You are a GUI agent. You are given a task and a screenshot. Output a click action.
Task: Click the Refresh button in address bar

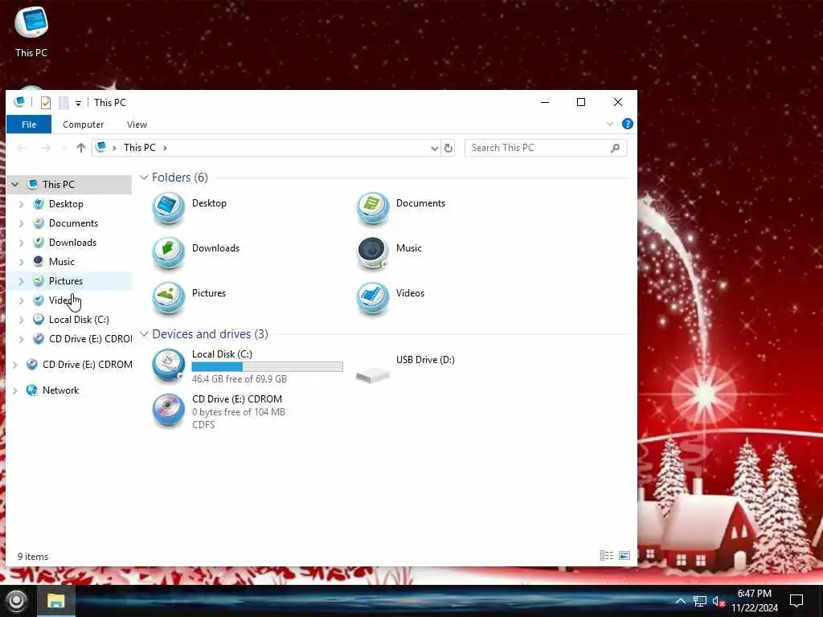coord(448,149)
